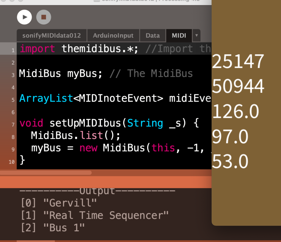Click the ArrayList keyword on line 5
This screenshot has height=242, width=281.
46,98
